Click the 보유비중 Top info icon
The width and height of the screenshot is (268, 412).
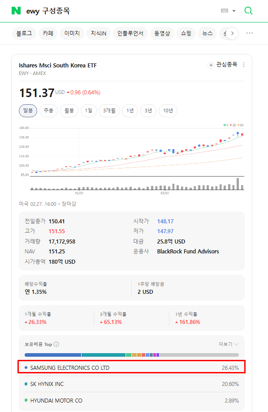coord(56,344)
